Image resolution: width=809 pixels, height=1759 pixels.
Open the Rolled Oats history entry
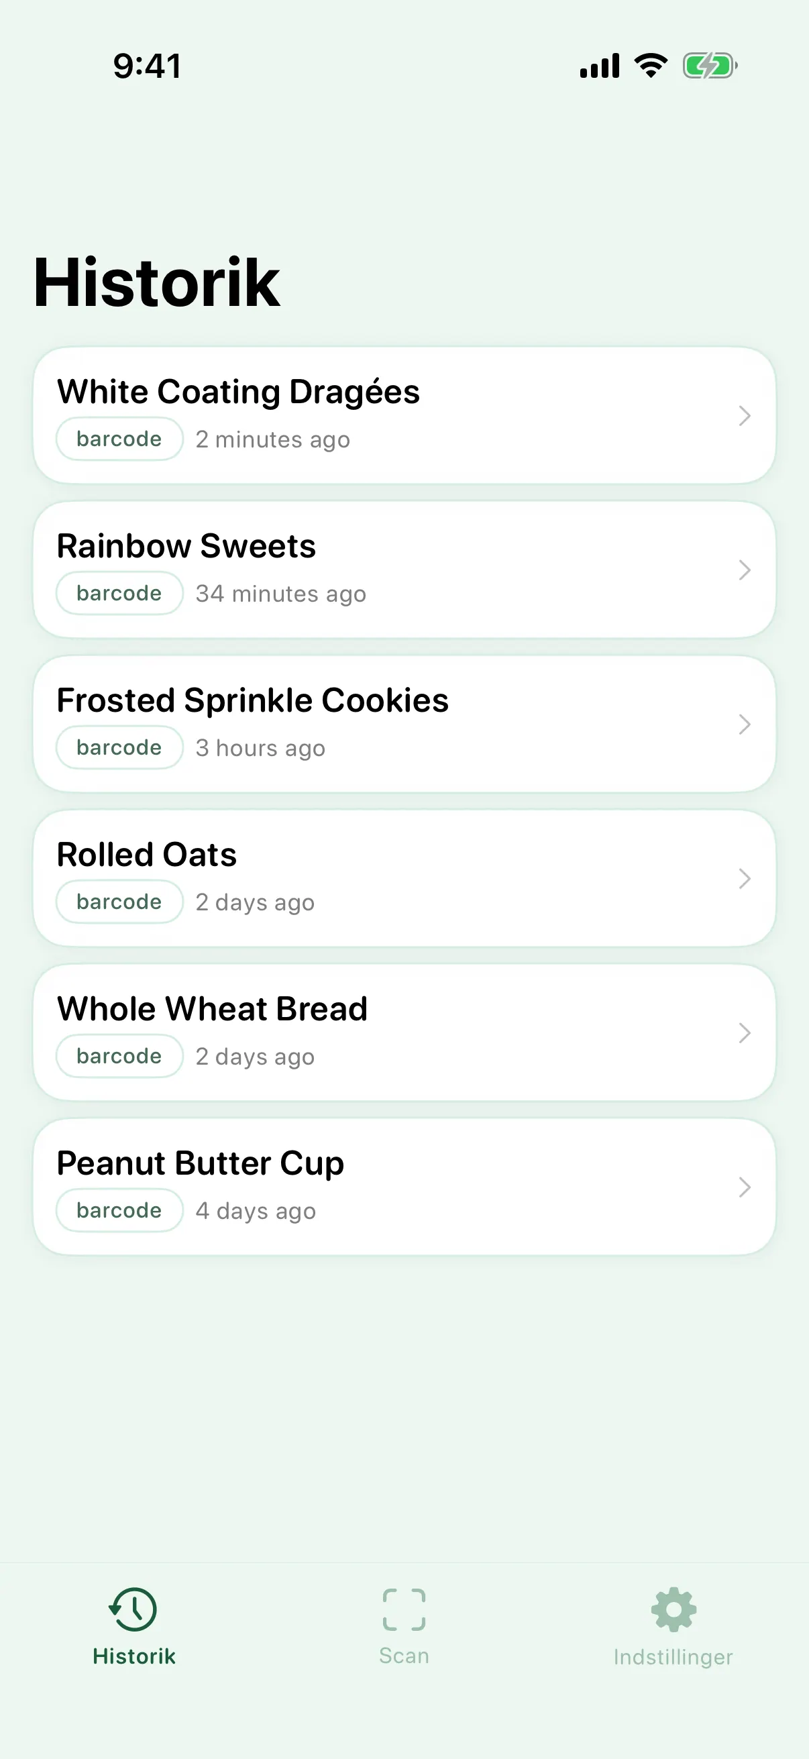404,878
